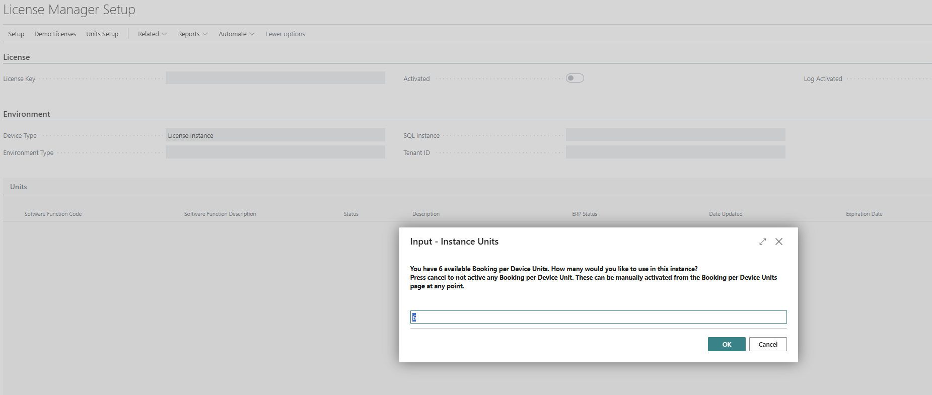Select Demo Licenses in action bar

pyautogui.click(x=55, y=34)
